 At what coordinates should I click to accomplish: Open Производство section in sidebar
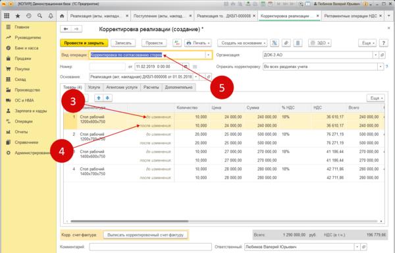tap(27, 90)
